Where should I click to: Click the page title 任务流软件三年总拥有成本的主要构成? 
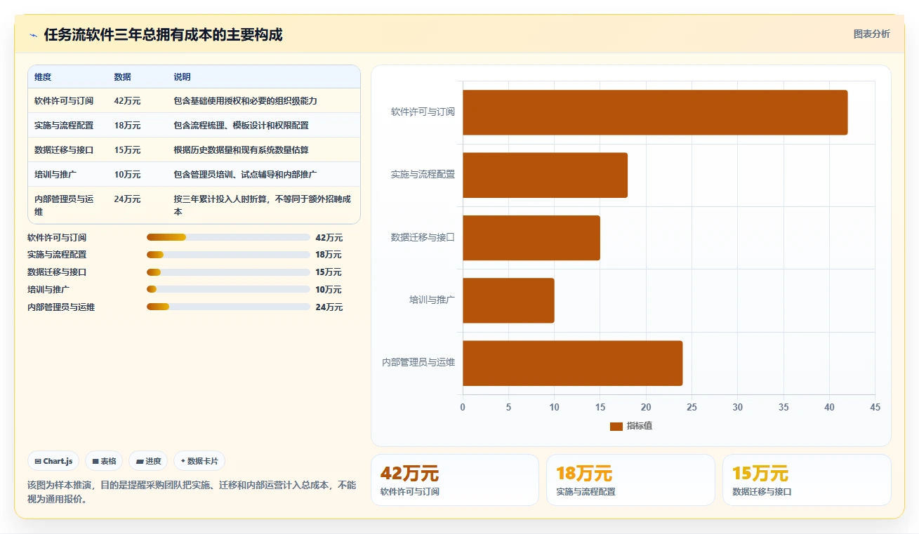(x=163, y=35)
